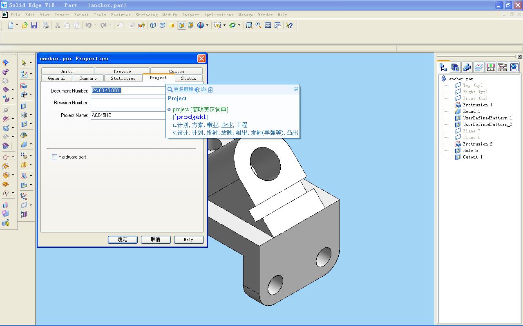
Task: Cancel the dialog with the 取消 button
Action: tap(156, 240)
